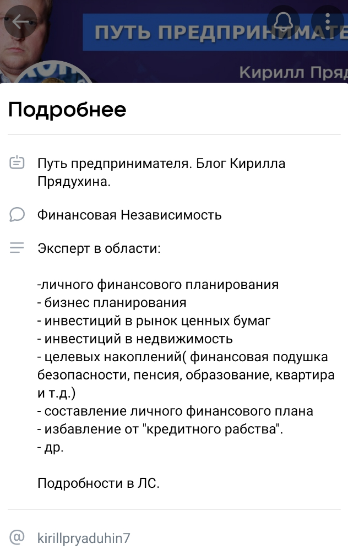The width and height of the screenshot is (348, 549).
Task: Open the kirillpryaduhin7 username link
Action: click(x=84, y=538)
